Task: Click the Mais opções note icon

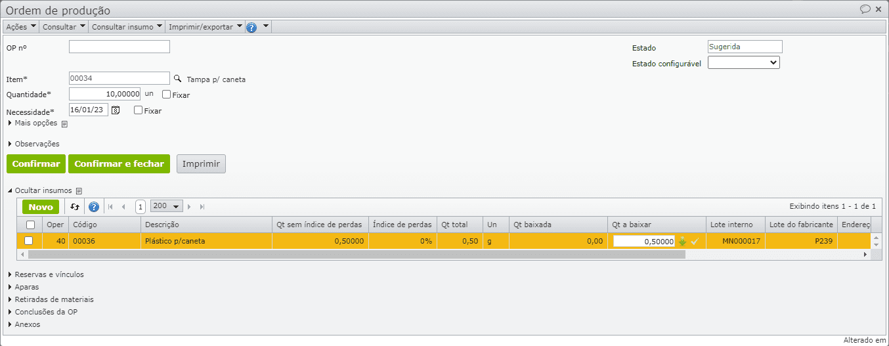Action: [64, 123]
